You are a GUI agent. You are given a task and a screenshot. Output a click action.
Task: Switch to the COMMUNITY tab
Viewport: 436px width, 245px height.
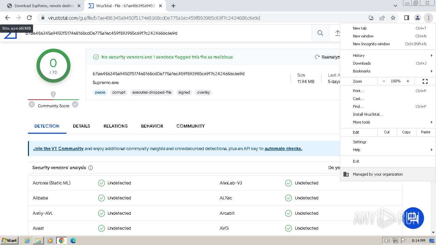click(x=190, y=126)
